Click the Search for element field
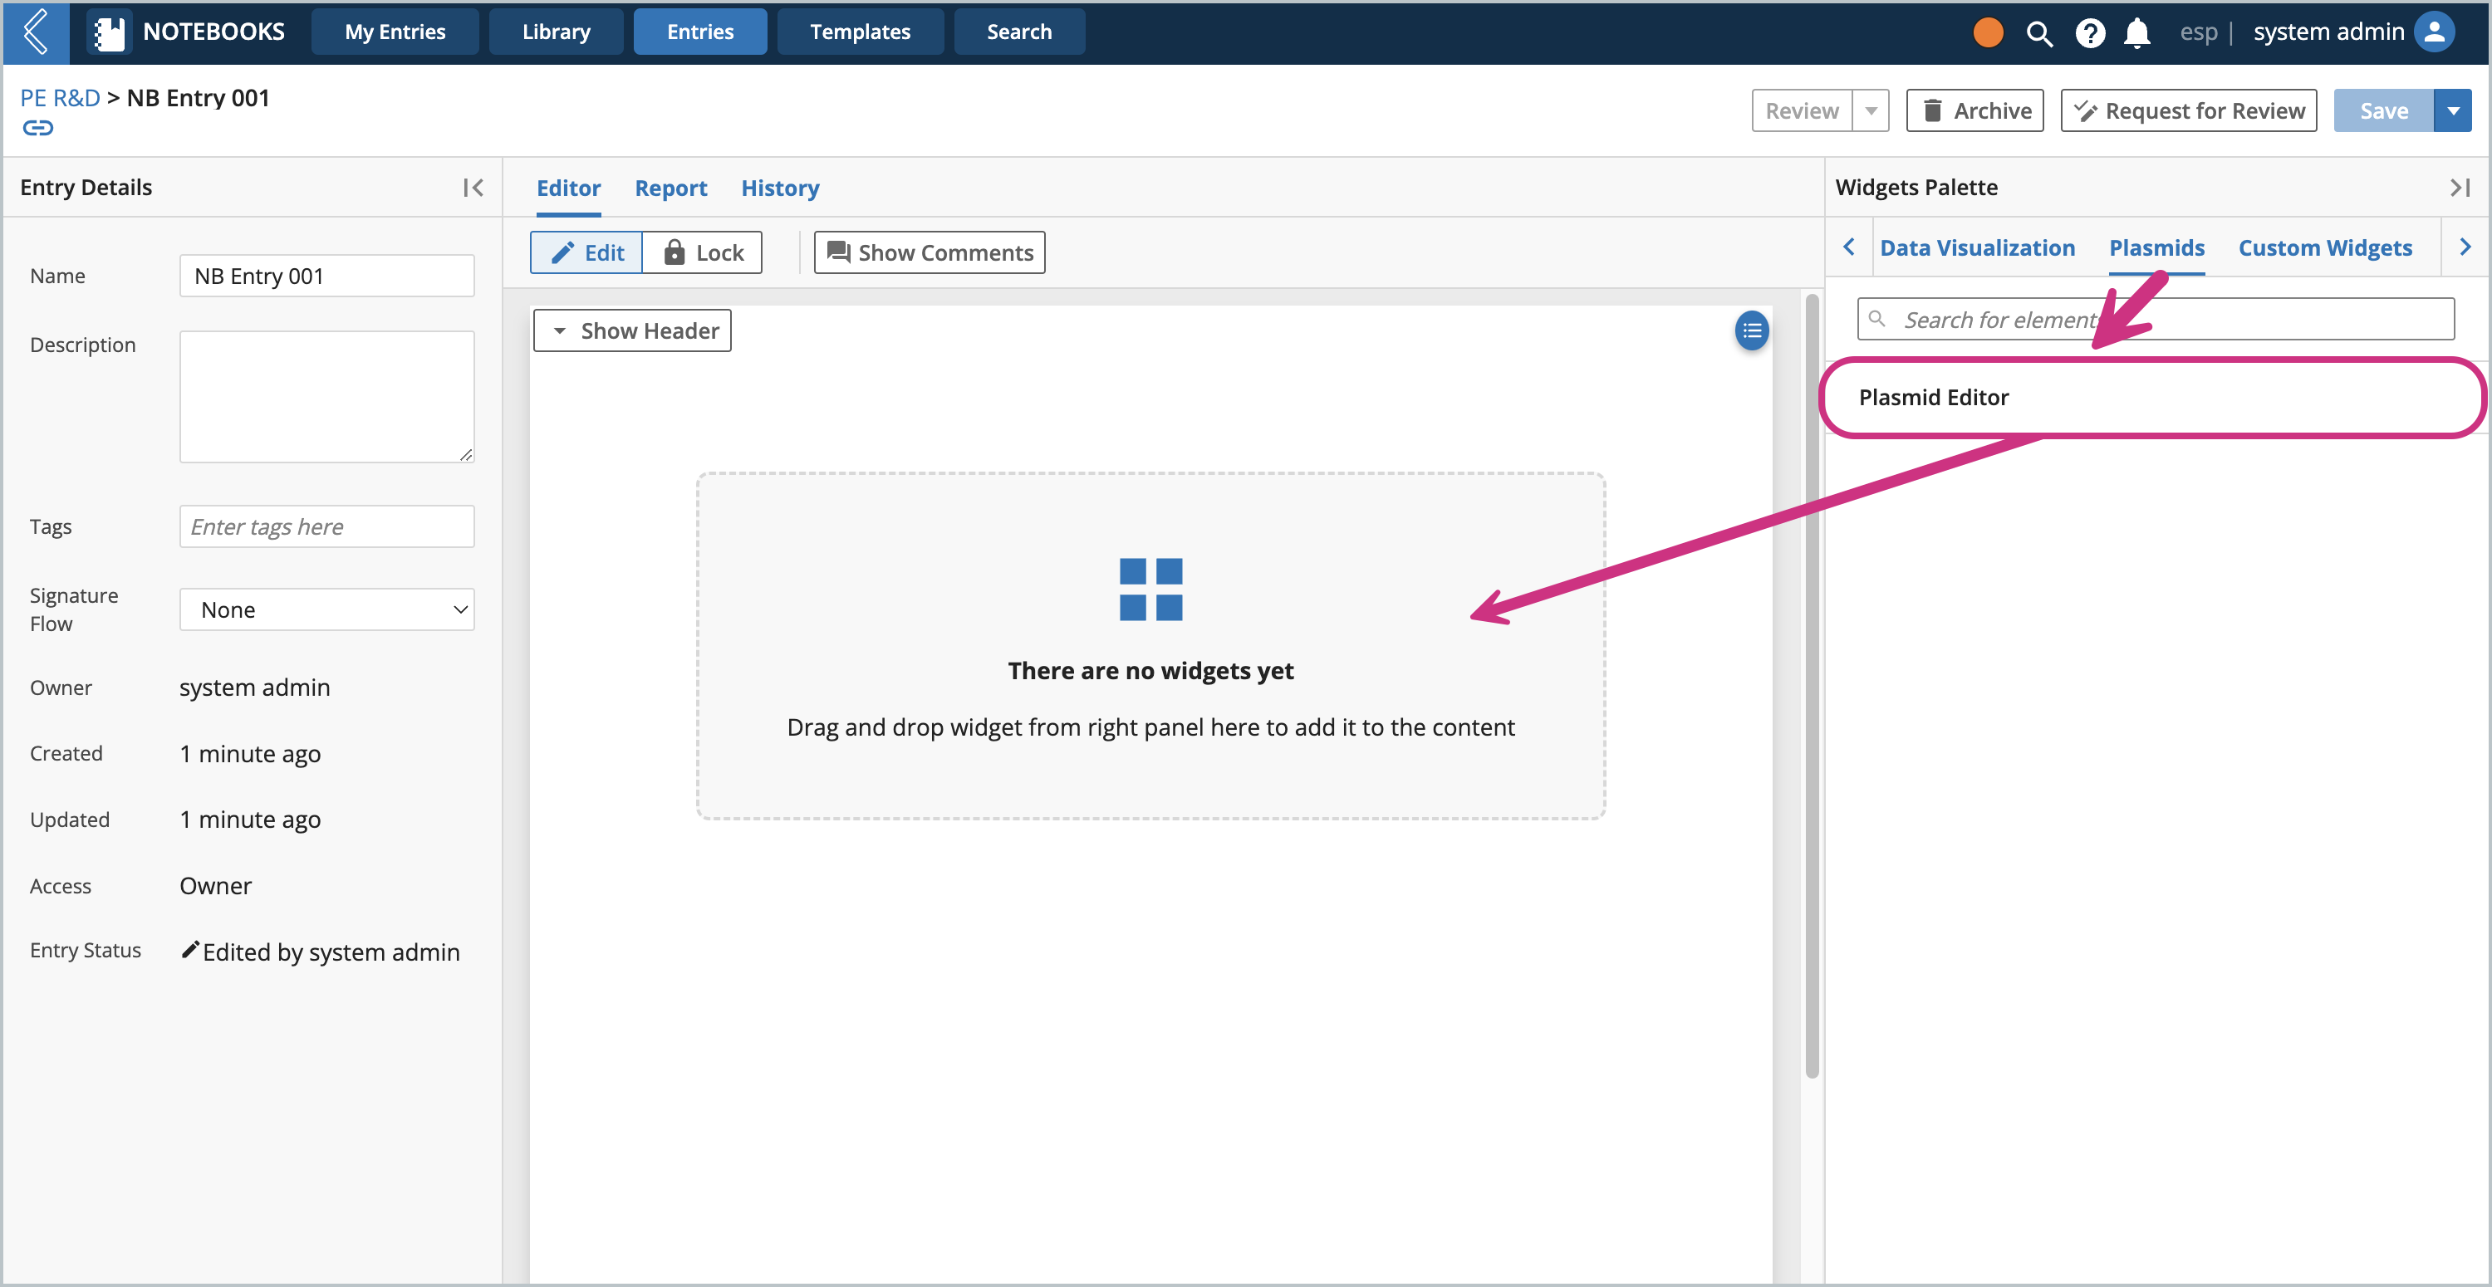2492x1287 pixels. (x=2156, y=319)
